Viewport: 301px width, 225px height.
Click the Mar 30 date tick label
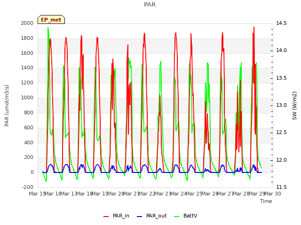(273, 194)
